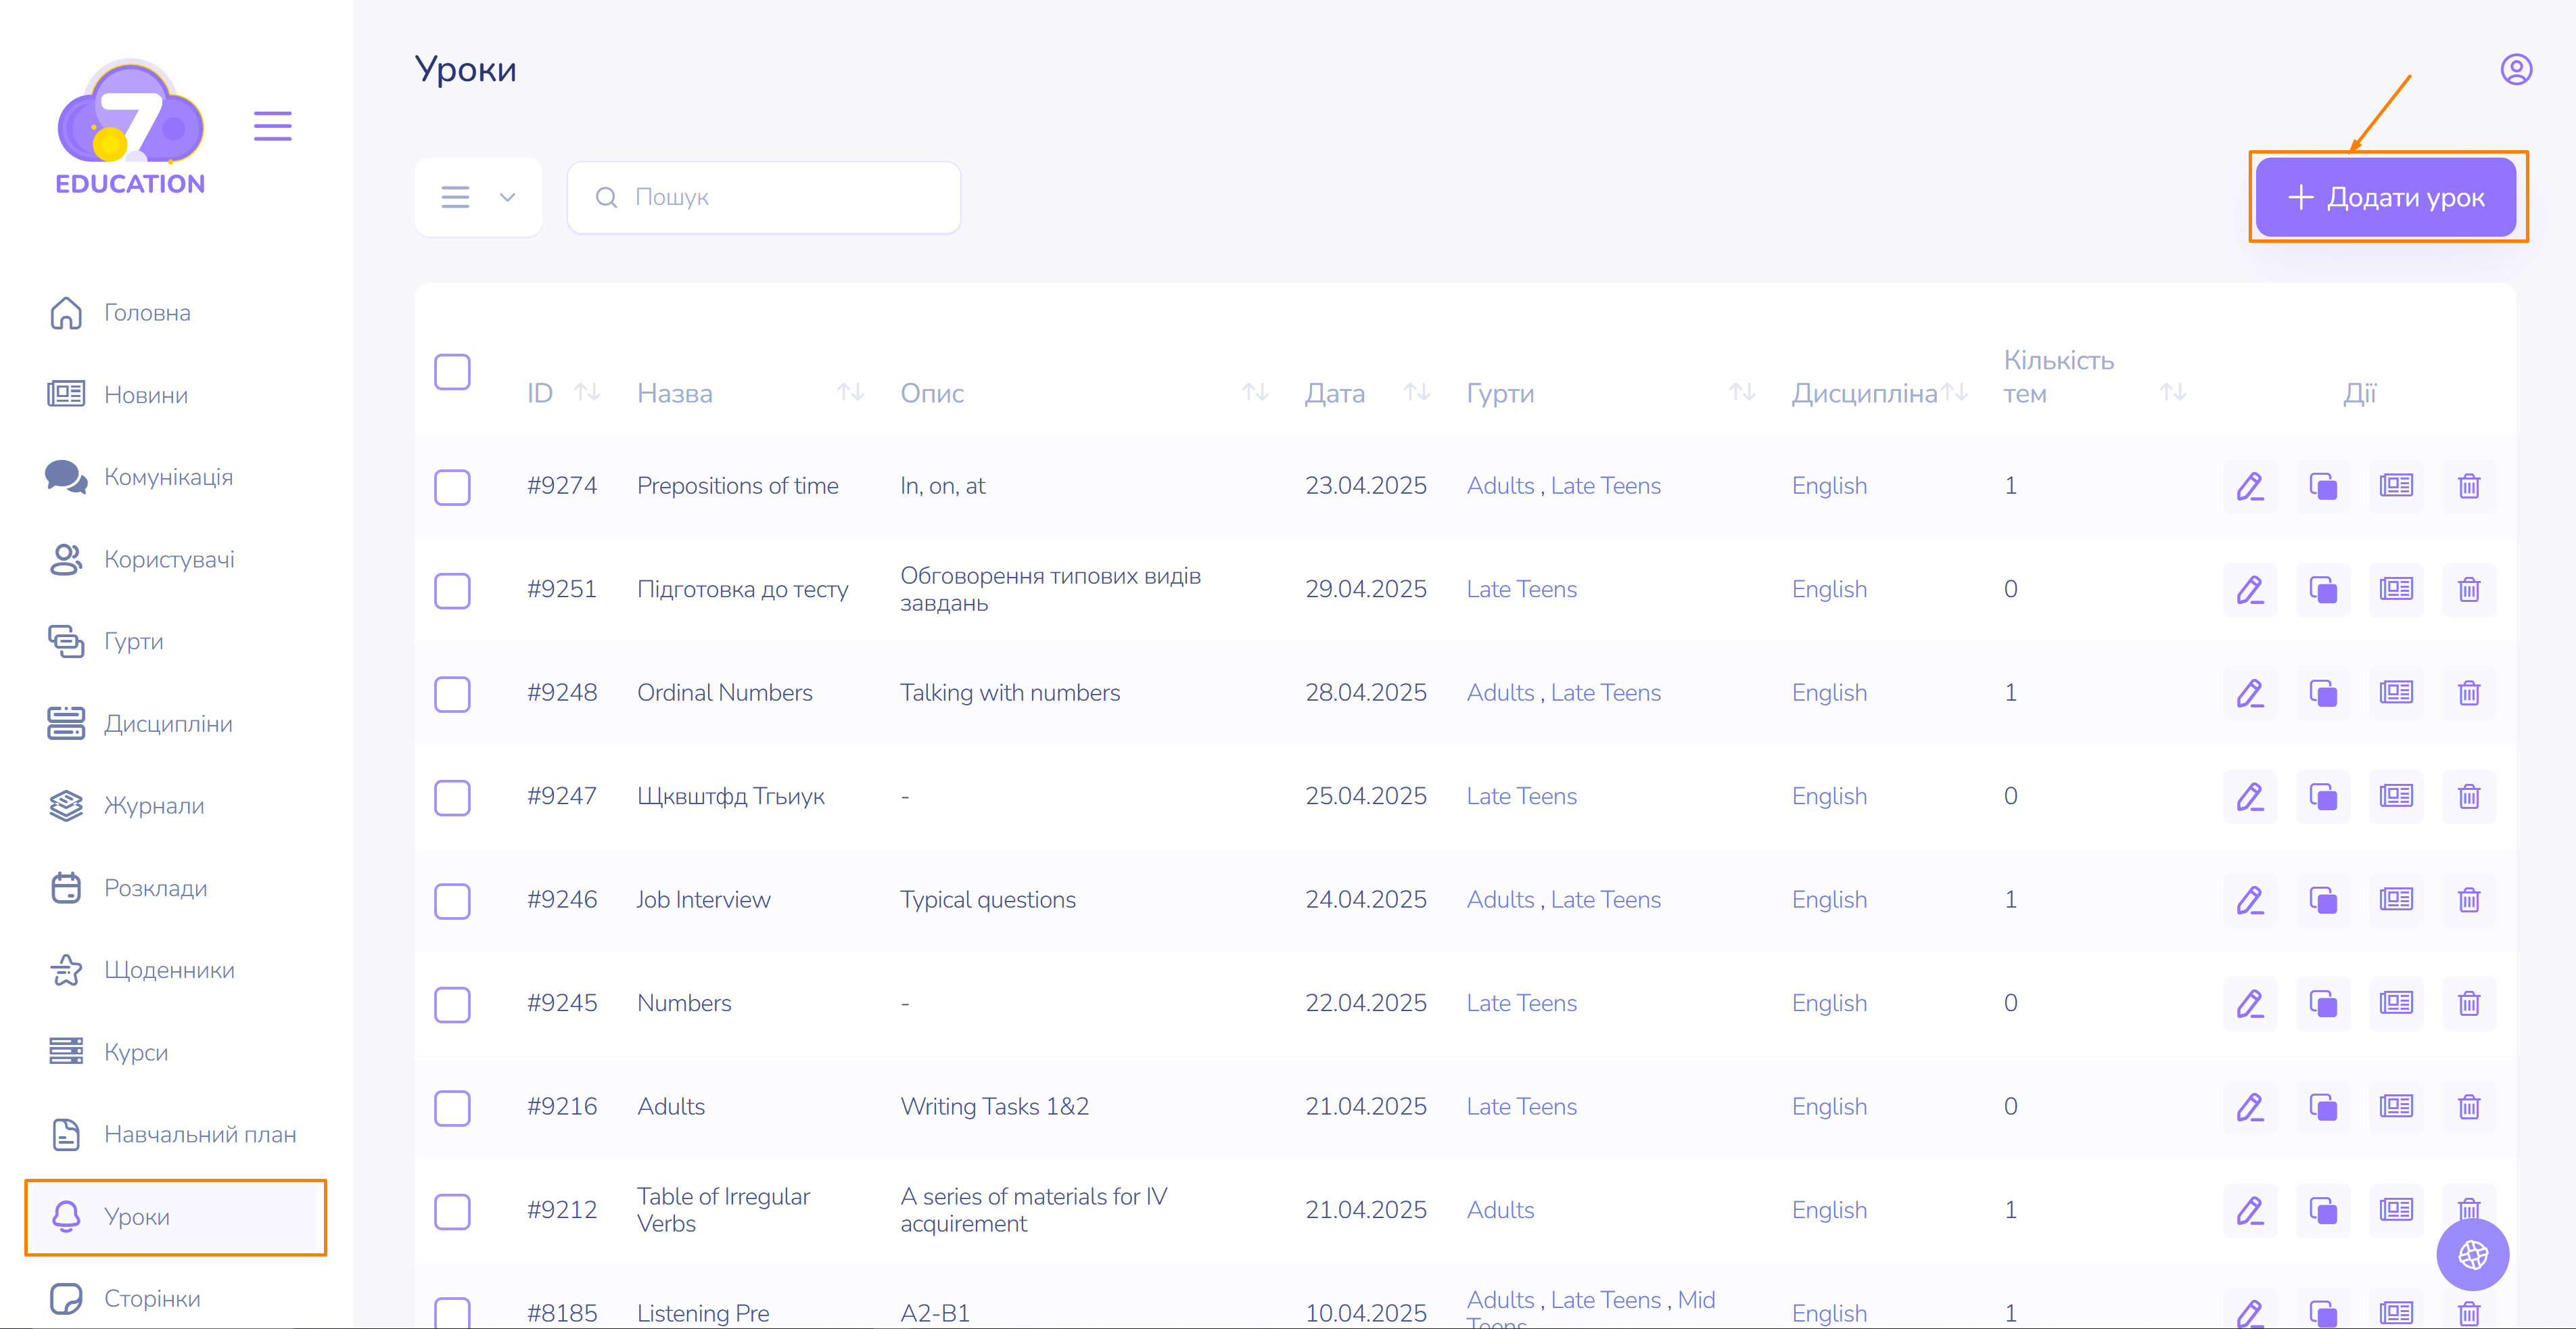Image resolution: width=2576 pixels, height=1329 pixels.
Task: Click the globe floating button
Action: 2472,1254
